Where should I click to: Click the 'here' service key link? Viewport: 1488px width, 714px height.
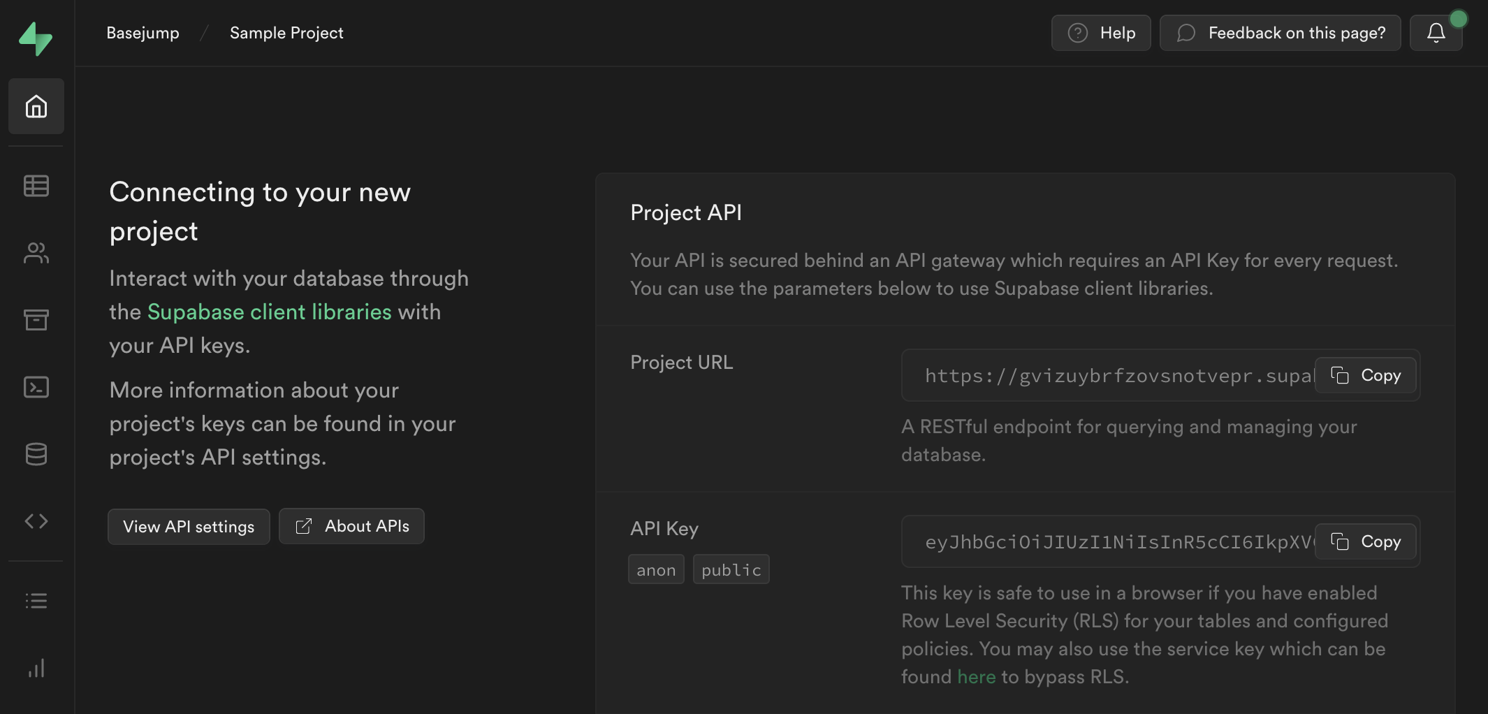(x=976, y=677)
